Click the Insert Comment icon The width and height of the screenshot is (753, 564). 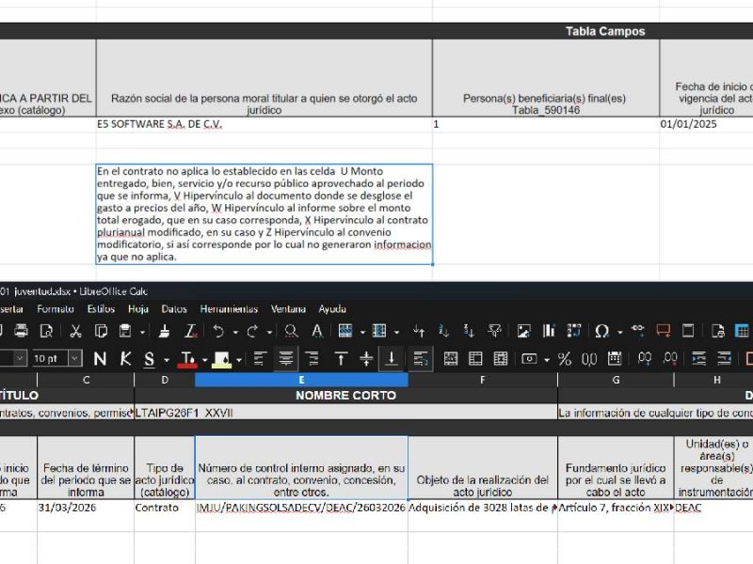pyautogui.click(x=664, y=331)
